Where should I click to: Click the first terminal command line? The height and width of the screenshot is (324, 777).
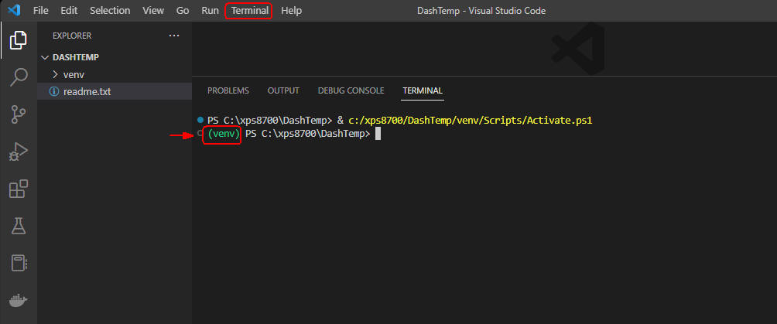point(400,120)
